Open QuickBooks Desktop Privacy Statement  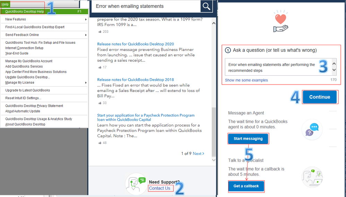[34, 106]
